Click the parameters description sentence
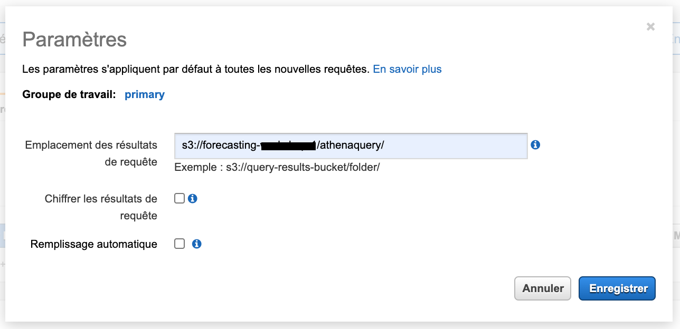 [x=195, y=69]
